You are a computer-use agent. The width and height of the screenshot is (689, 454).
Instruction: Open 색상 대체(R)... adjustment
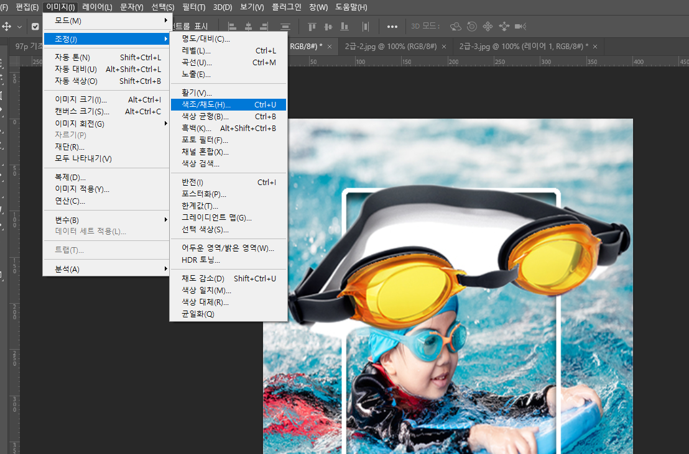pos(228,302)
